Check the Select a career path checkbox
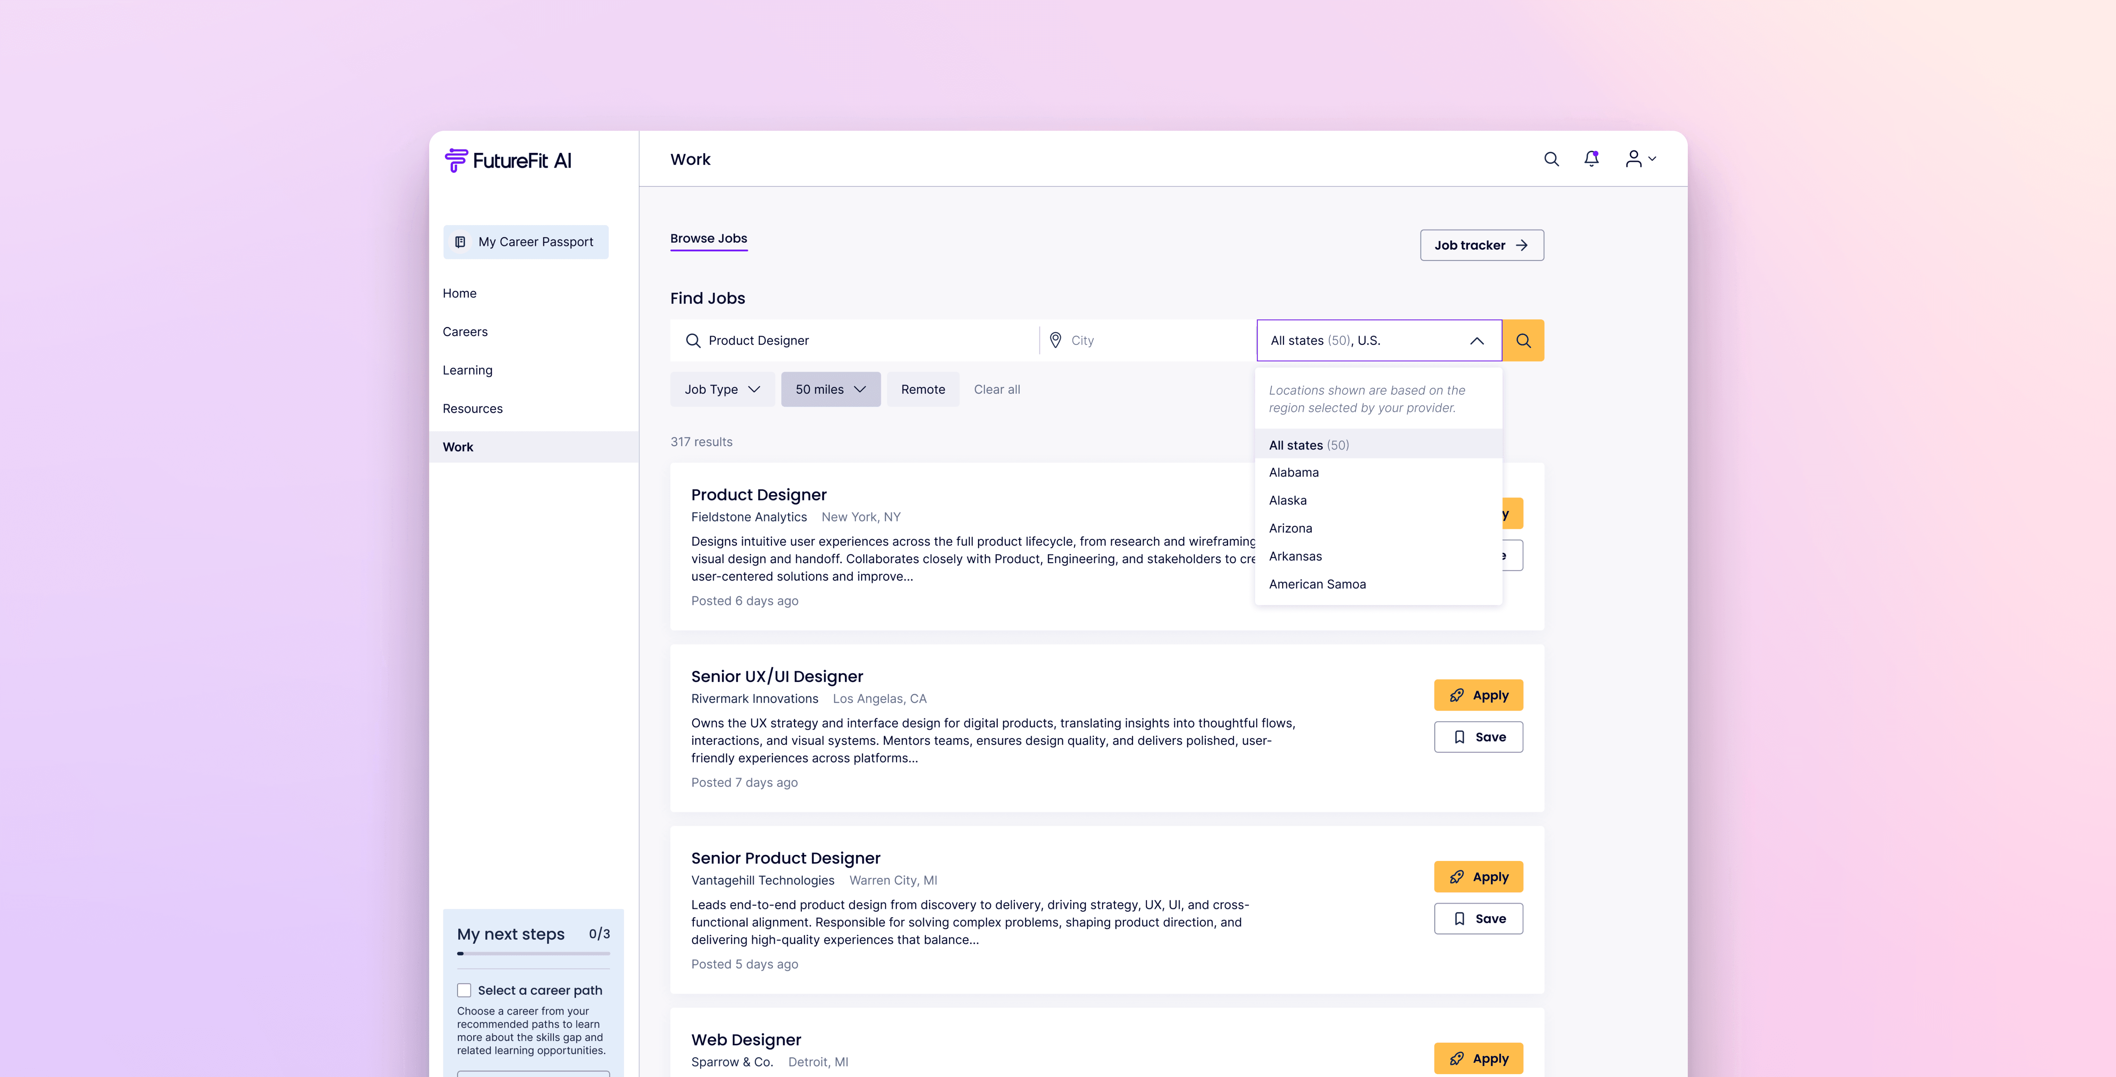The image size is (2116, 1077). point(464,990)
